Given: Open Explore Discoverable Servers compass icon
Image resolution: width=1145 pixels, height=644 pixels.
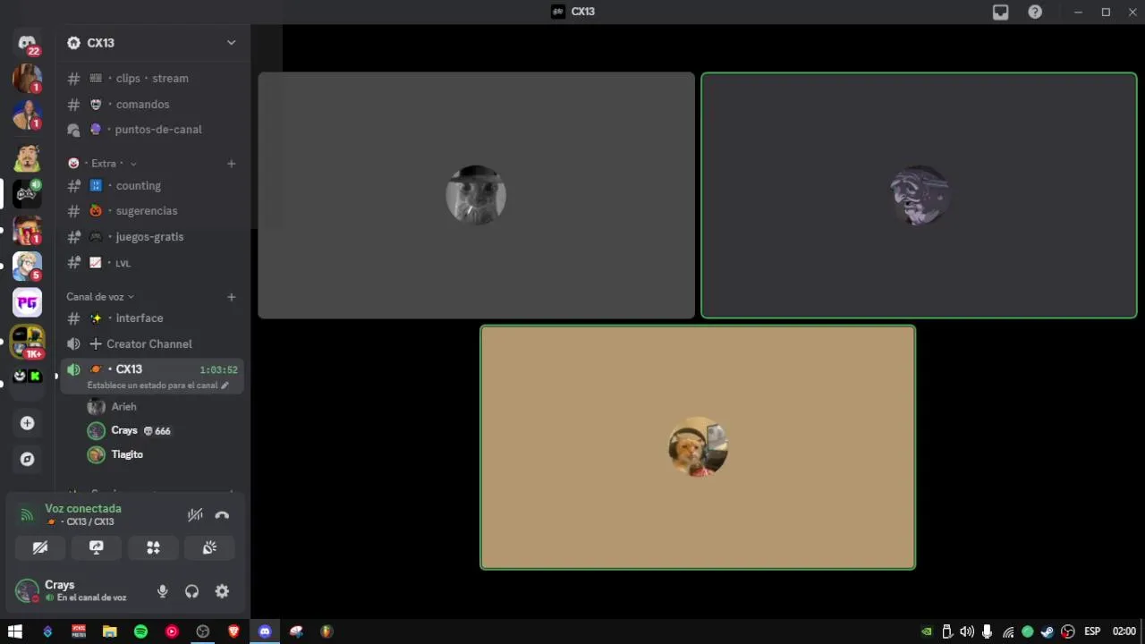Looking at the screenshot, I should point(27,459).
